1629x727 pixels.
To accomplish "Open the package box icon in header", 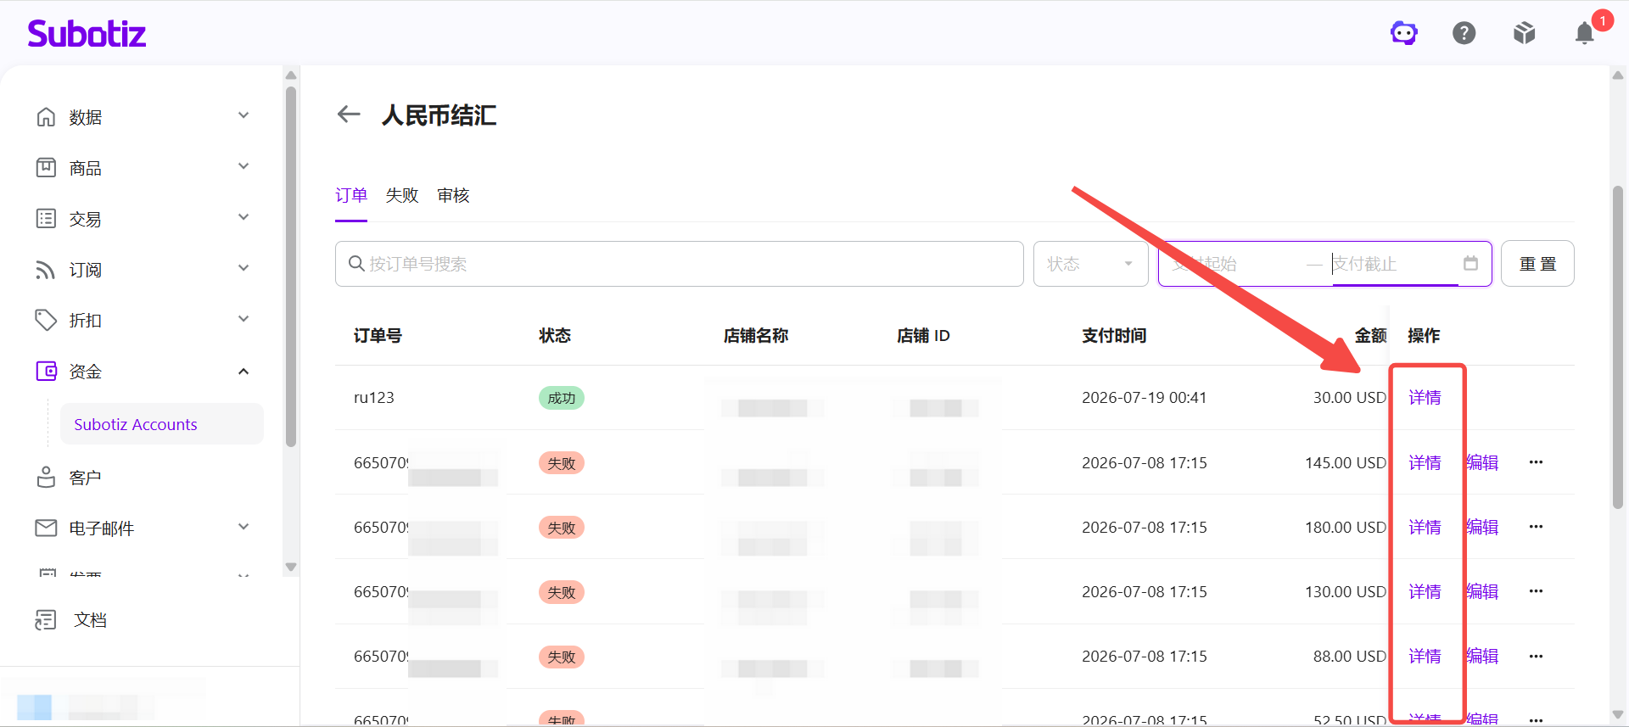I will [x=1525, y=33].
